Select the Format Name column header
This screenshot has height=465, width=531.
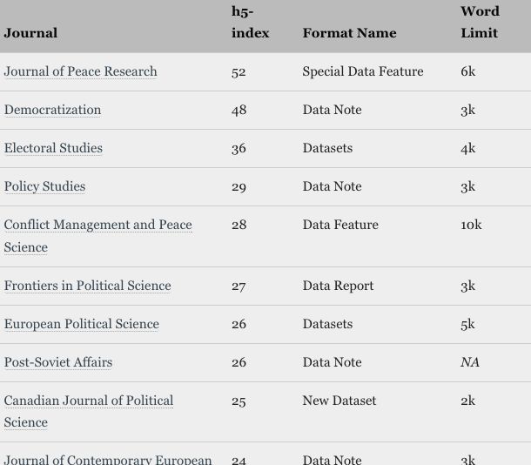click(349, 33)
